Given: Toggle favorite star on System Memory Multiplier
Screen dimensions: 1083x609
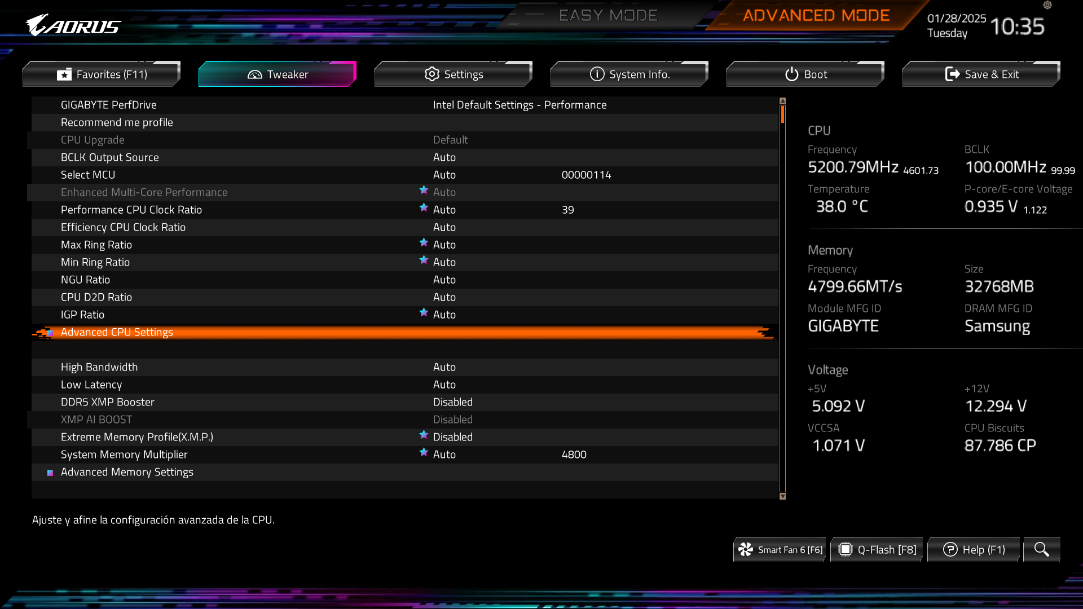Looking at the screenshot, I should (x=424, y=453).
